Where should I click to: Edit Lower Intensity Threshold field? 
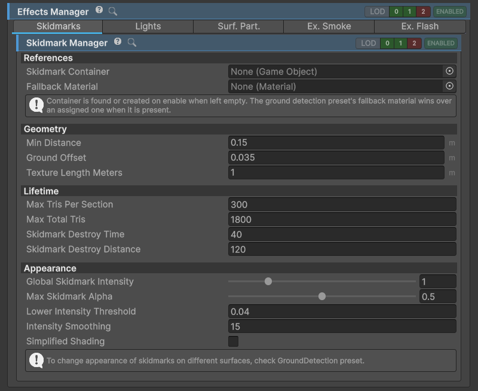[342, 311]
